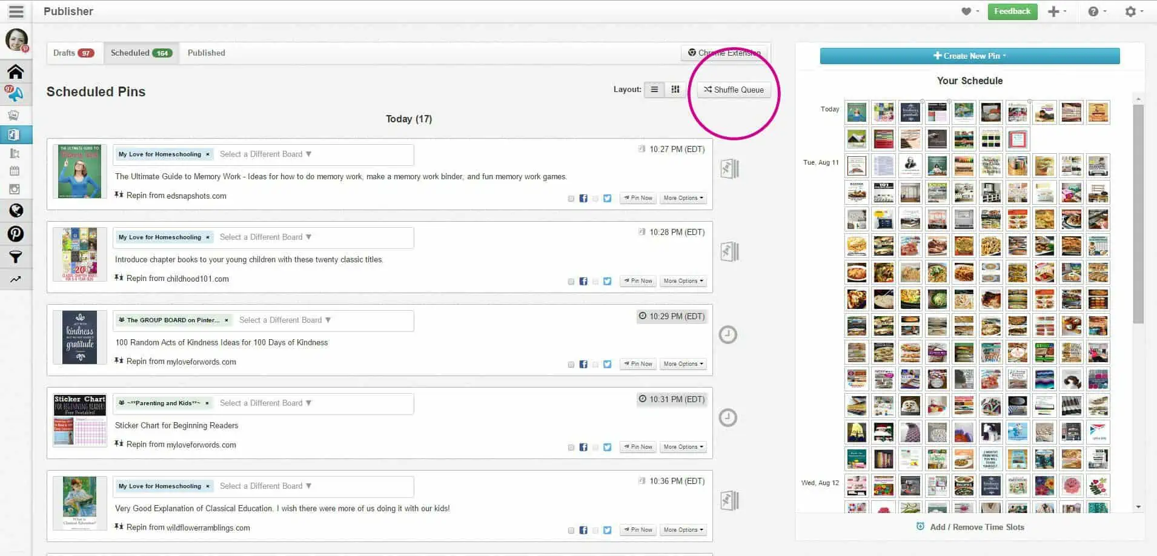Click the heart icon in top bar

point(966,12)
